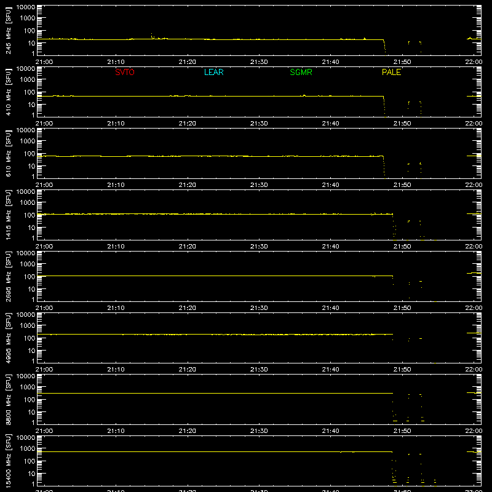Click the 10 tick label on the 1415 MHz axis
The image size is (492, 492).
[31, 228]
